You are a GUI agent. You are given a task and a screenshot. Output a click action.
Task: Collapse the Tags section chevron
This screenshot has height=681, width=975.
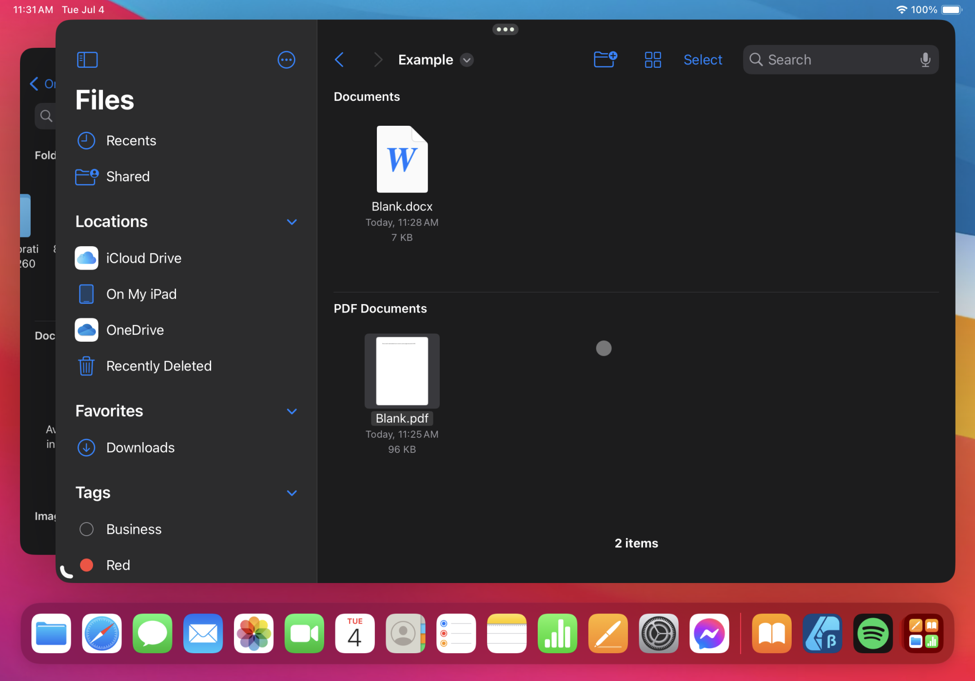[292, 493]
